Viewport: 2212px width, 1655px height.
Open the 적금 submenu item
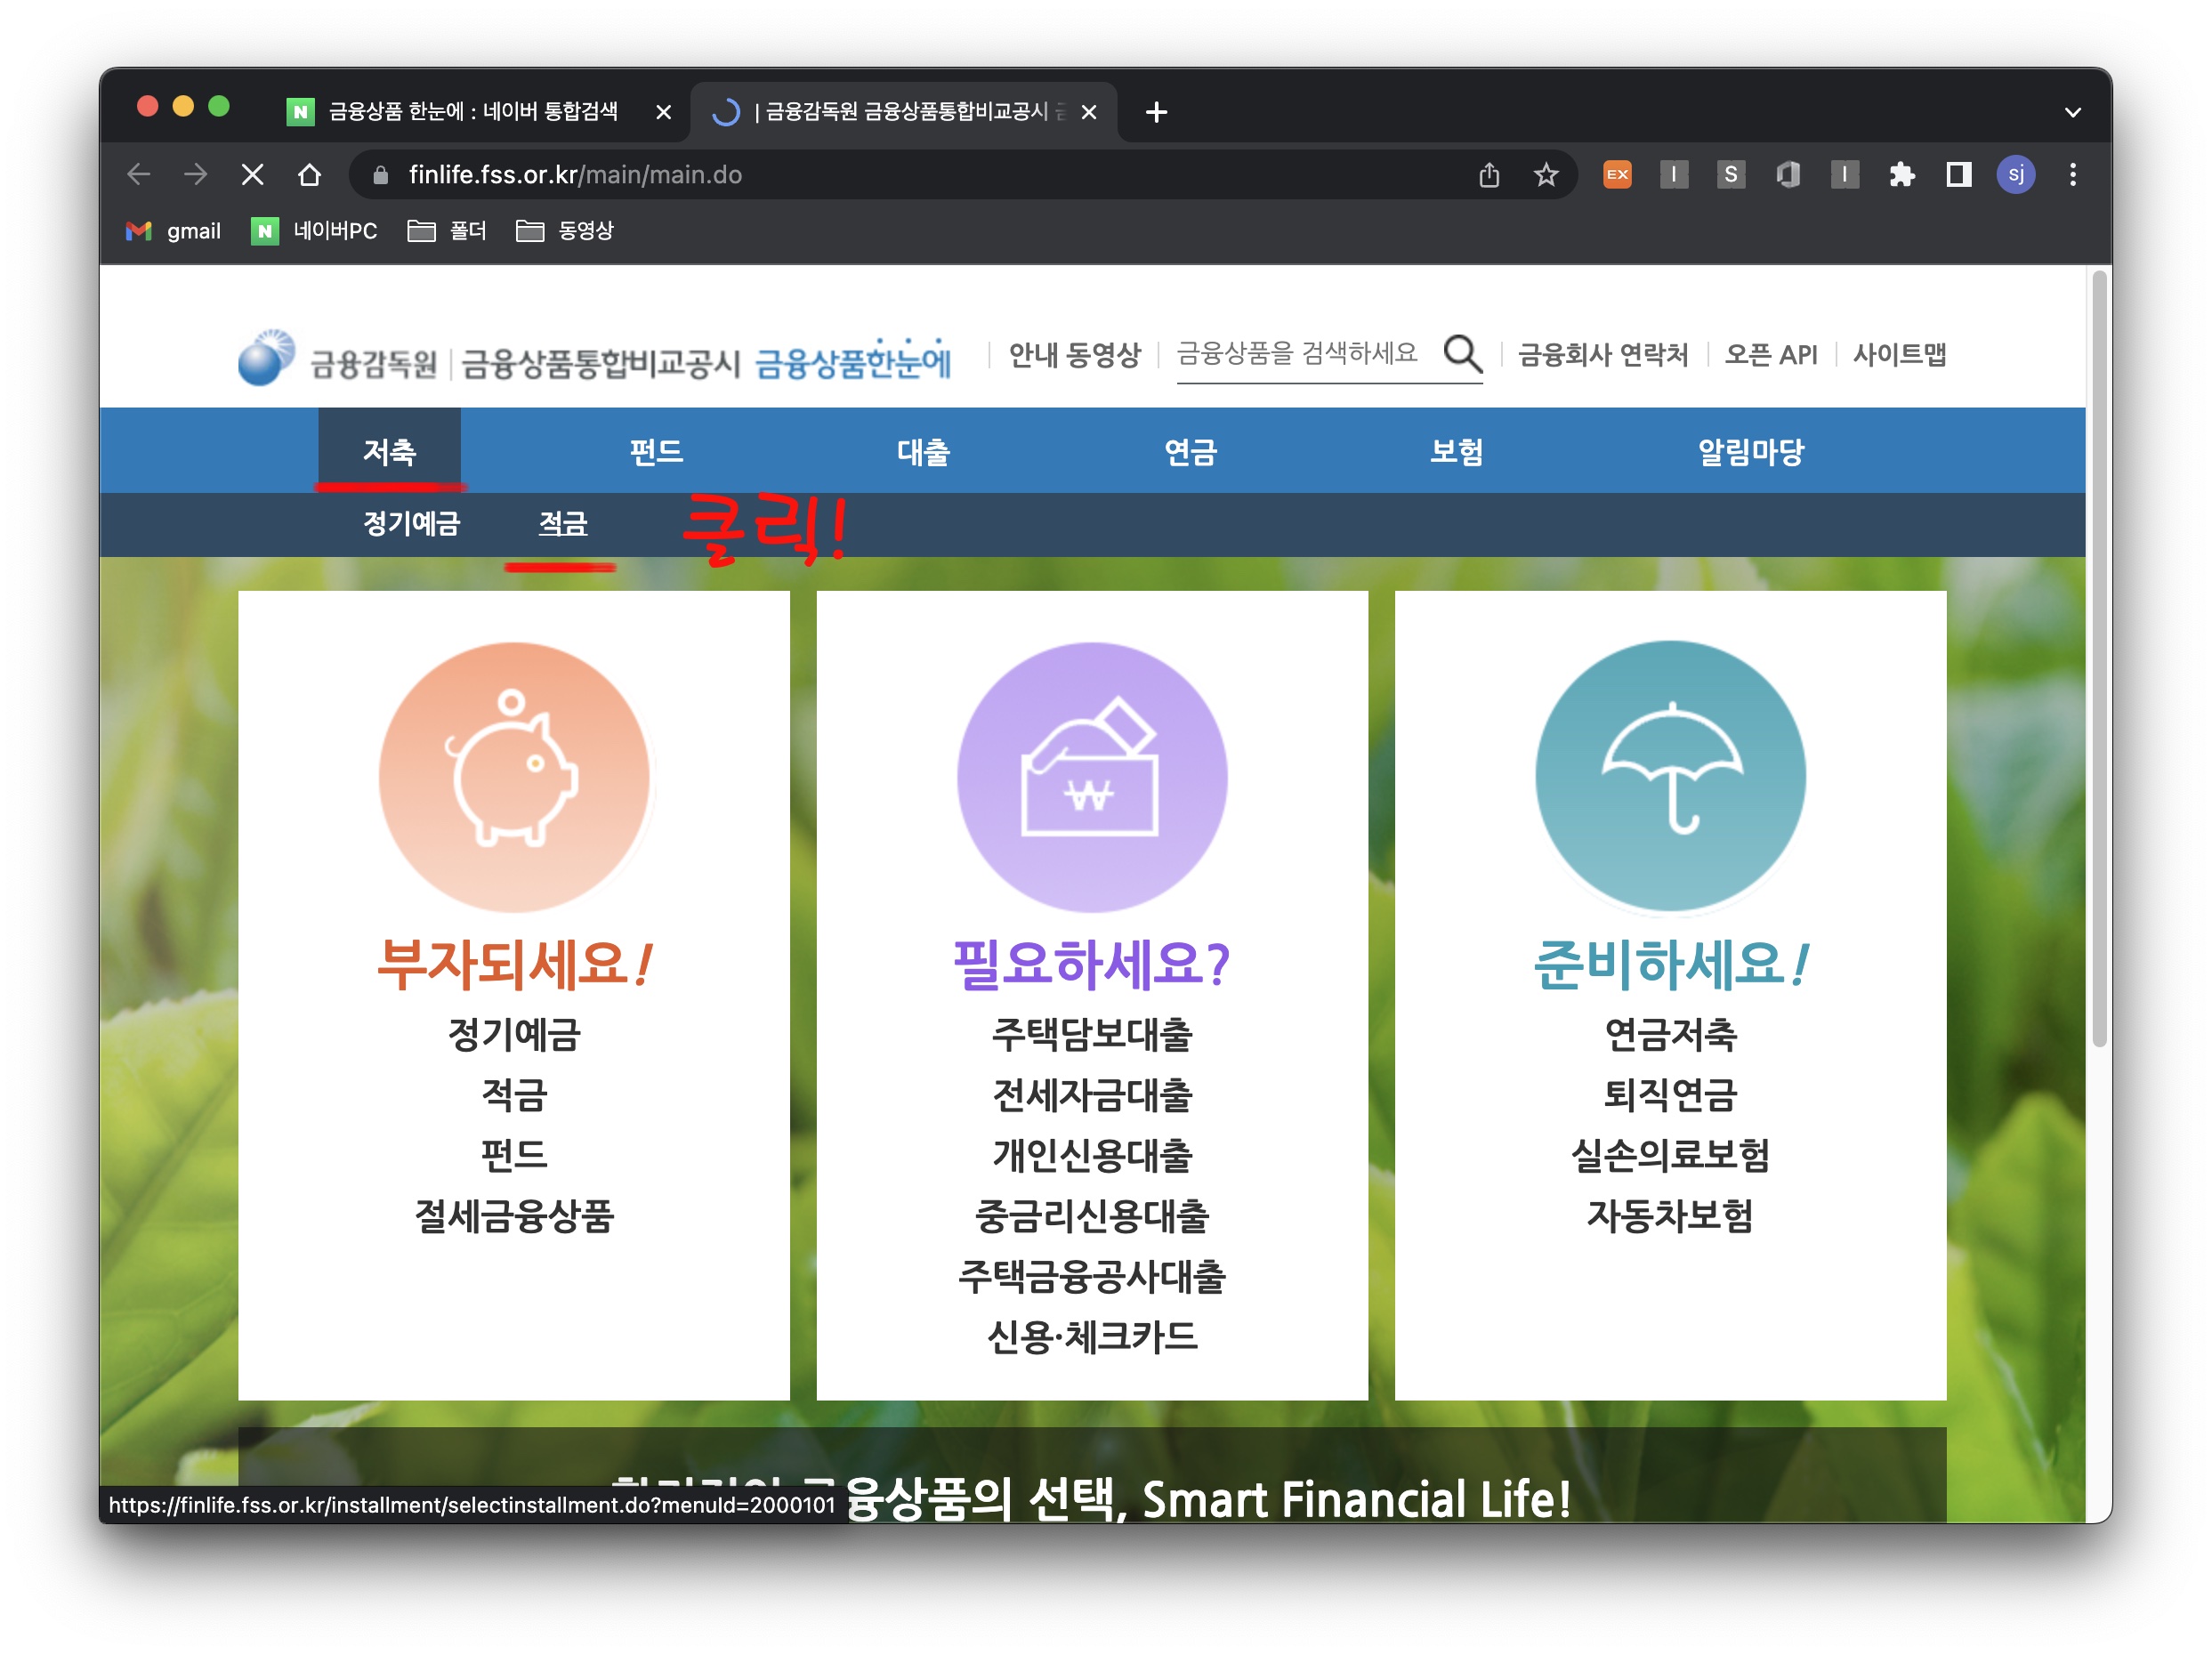(x=563, y=523)
